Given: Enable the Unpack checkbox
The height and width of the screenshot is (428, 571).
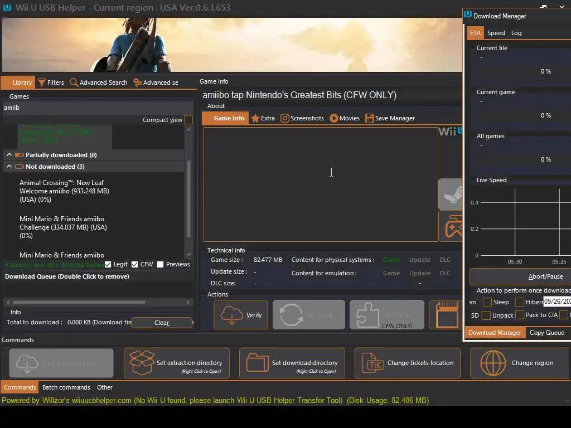Looking at the screenshot, I should [x=486, y=315].
